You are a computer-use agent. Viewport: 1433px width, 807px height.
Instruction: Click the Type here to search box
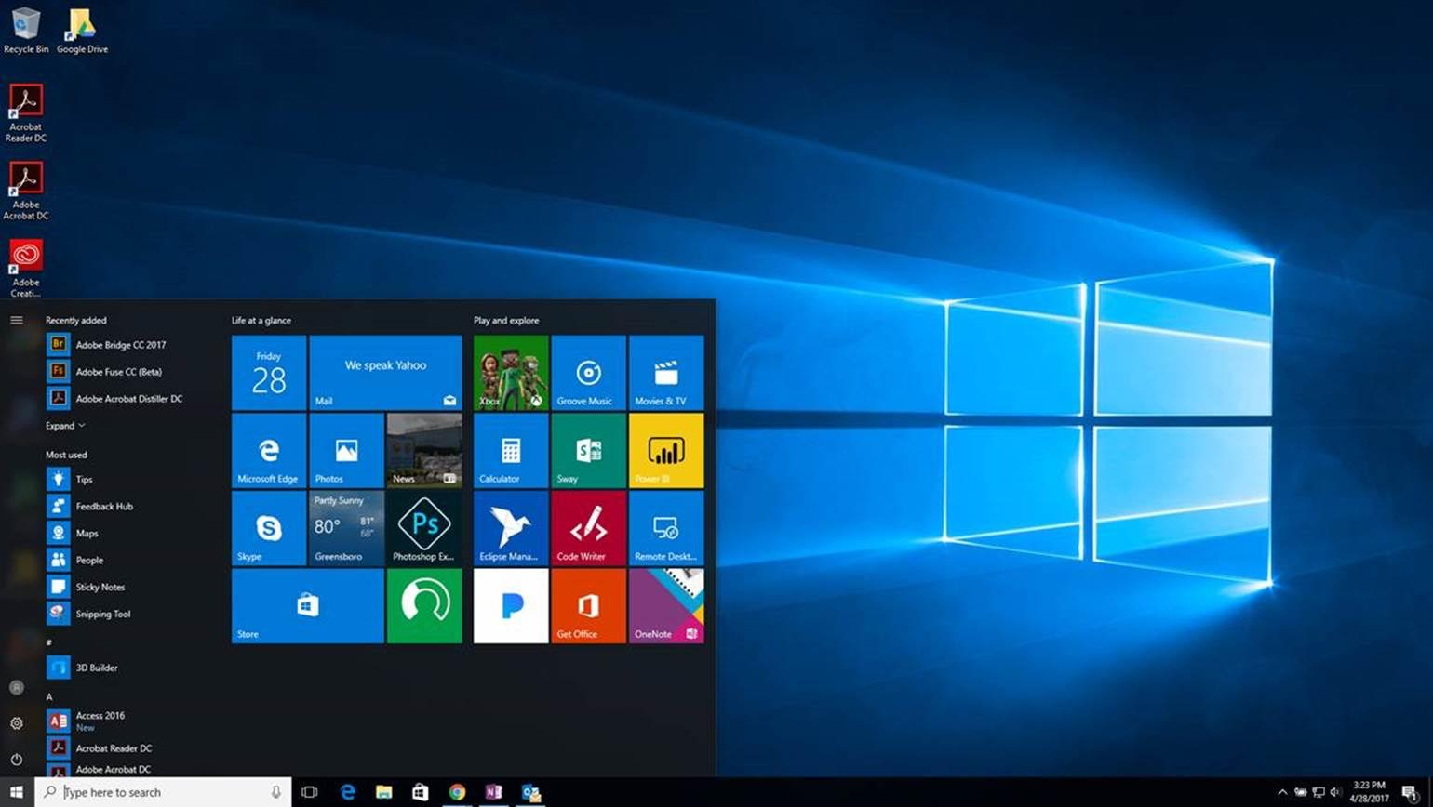[164, 792]
